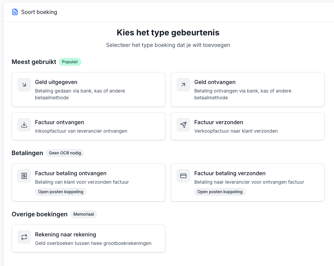This screenshot has width=334, height=266.
Task: Open the Factuur ontvangen inkoopfactuur card
Action: pyautogui.click(x=88, y=126)
